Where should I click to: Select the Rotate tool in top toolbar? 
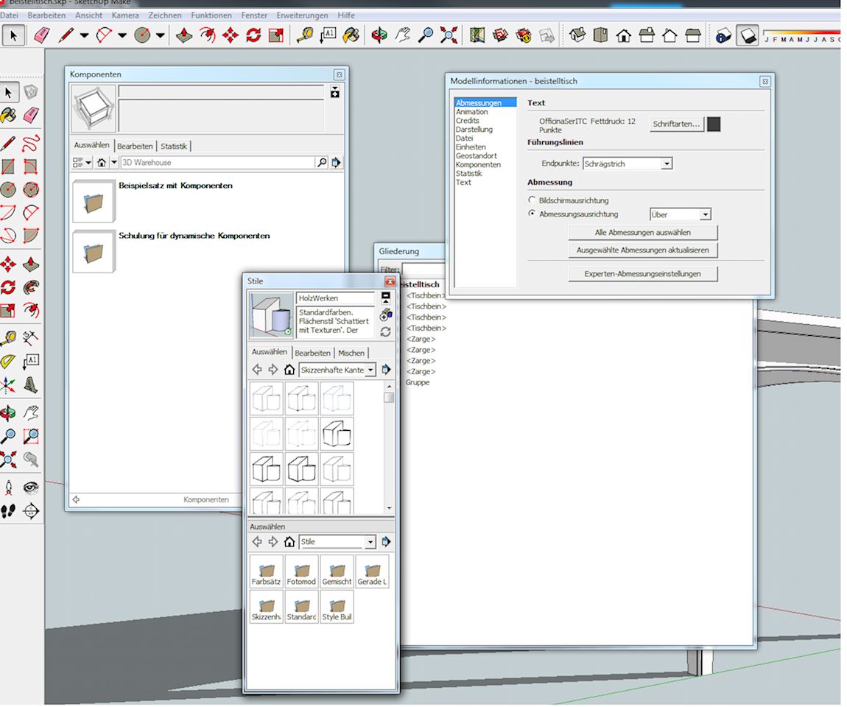[253, 35]
